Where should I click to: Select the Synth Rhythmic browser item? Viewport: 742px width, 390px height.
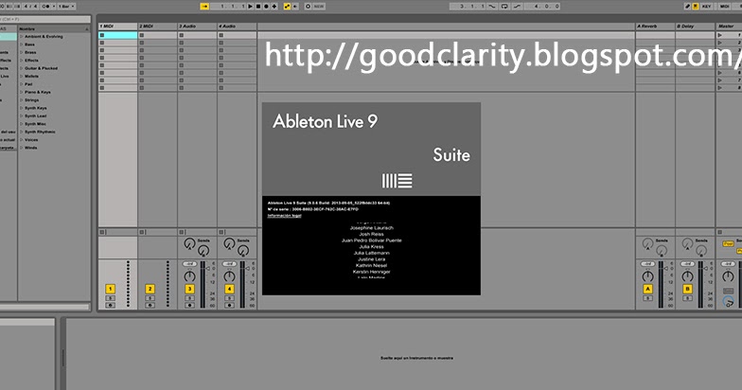[x=40, y=133]
